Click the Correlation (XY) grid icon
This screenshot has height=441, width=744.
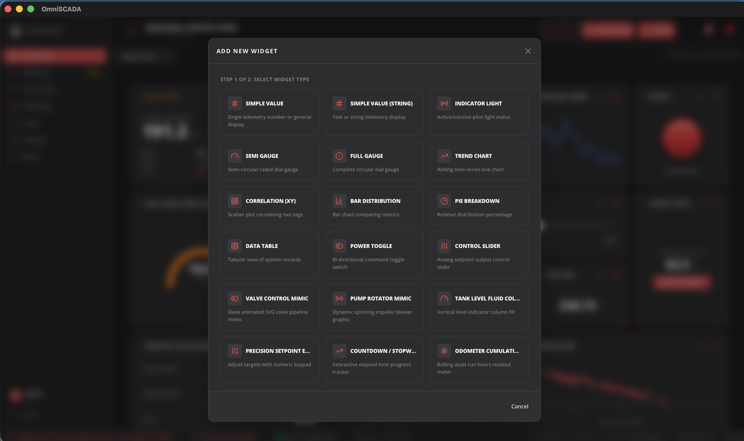[235, 201]
